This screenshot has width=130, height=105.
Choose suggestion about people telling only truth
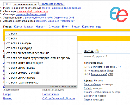pyautogui.click(x=41, y=58)
